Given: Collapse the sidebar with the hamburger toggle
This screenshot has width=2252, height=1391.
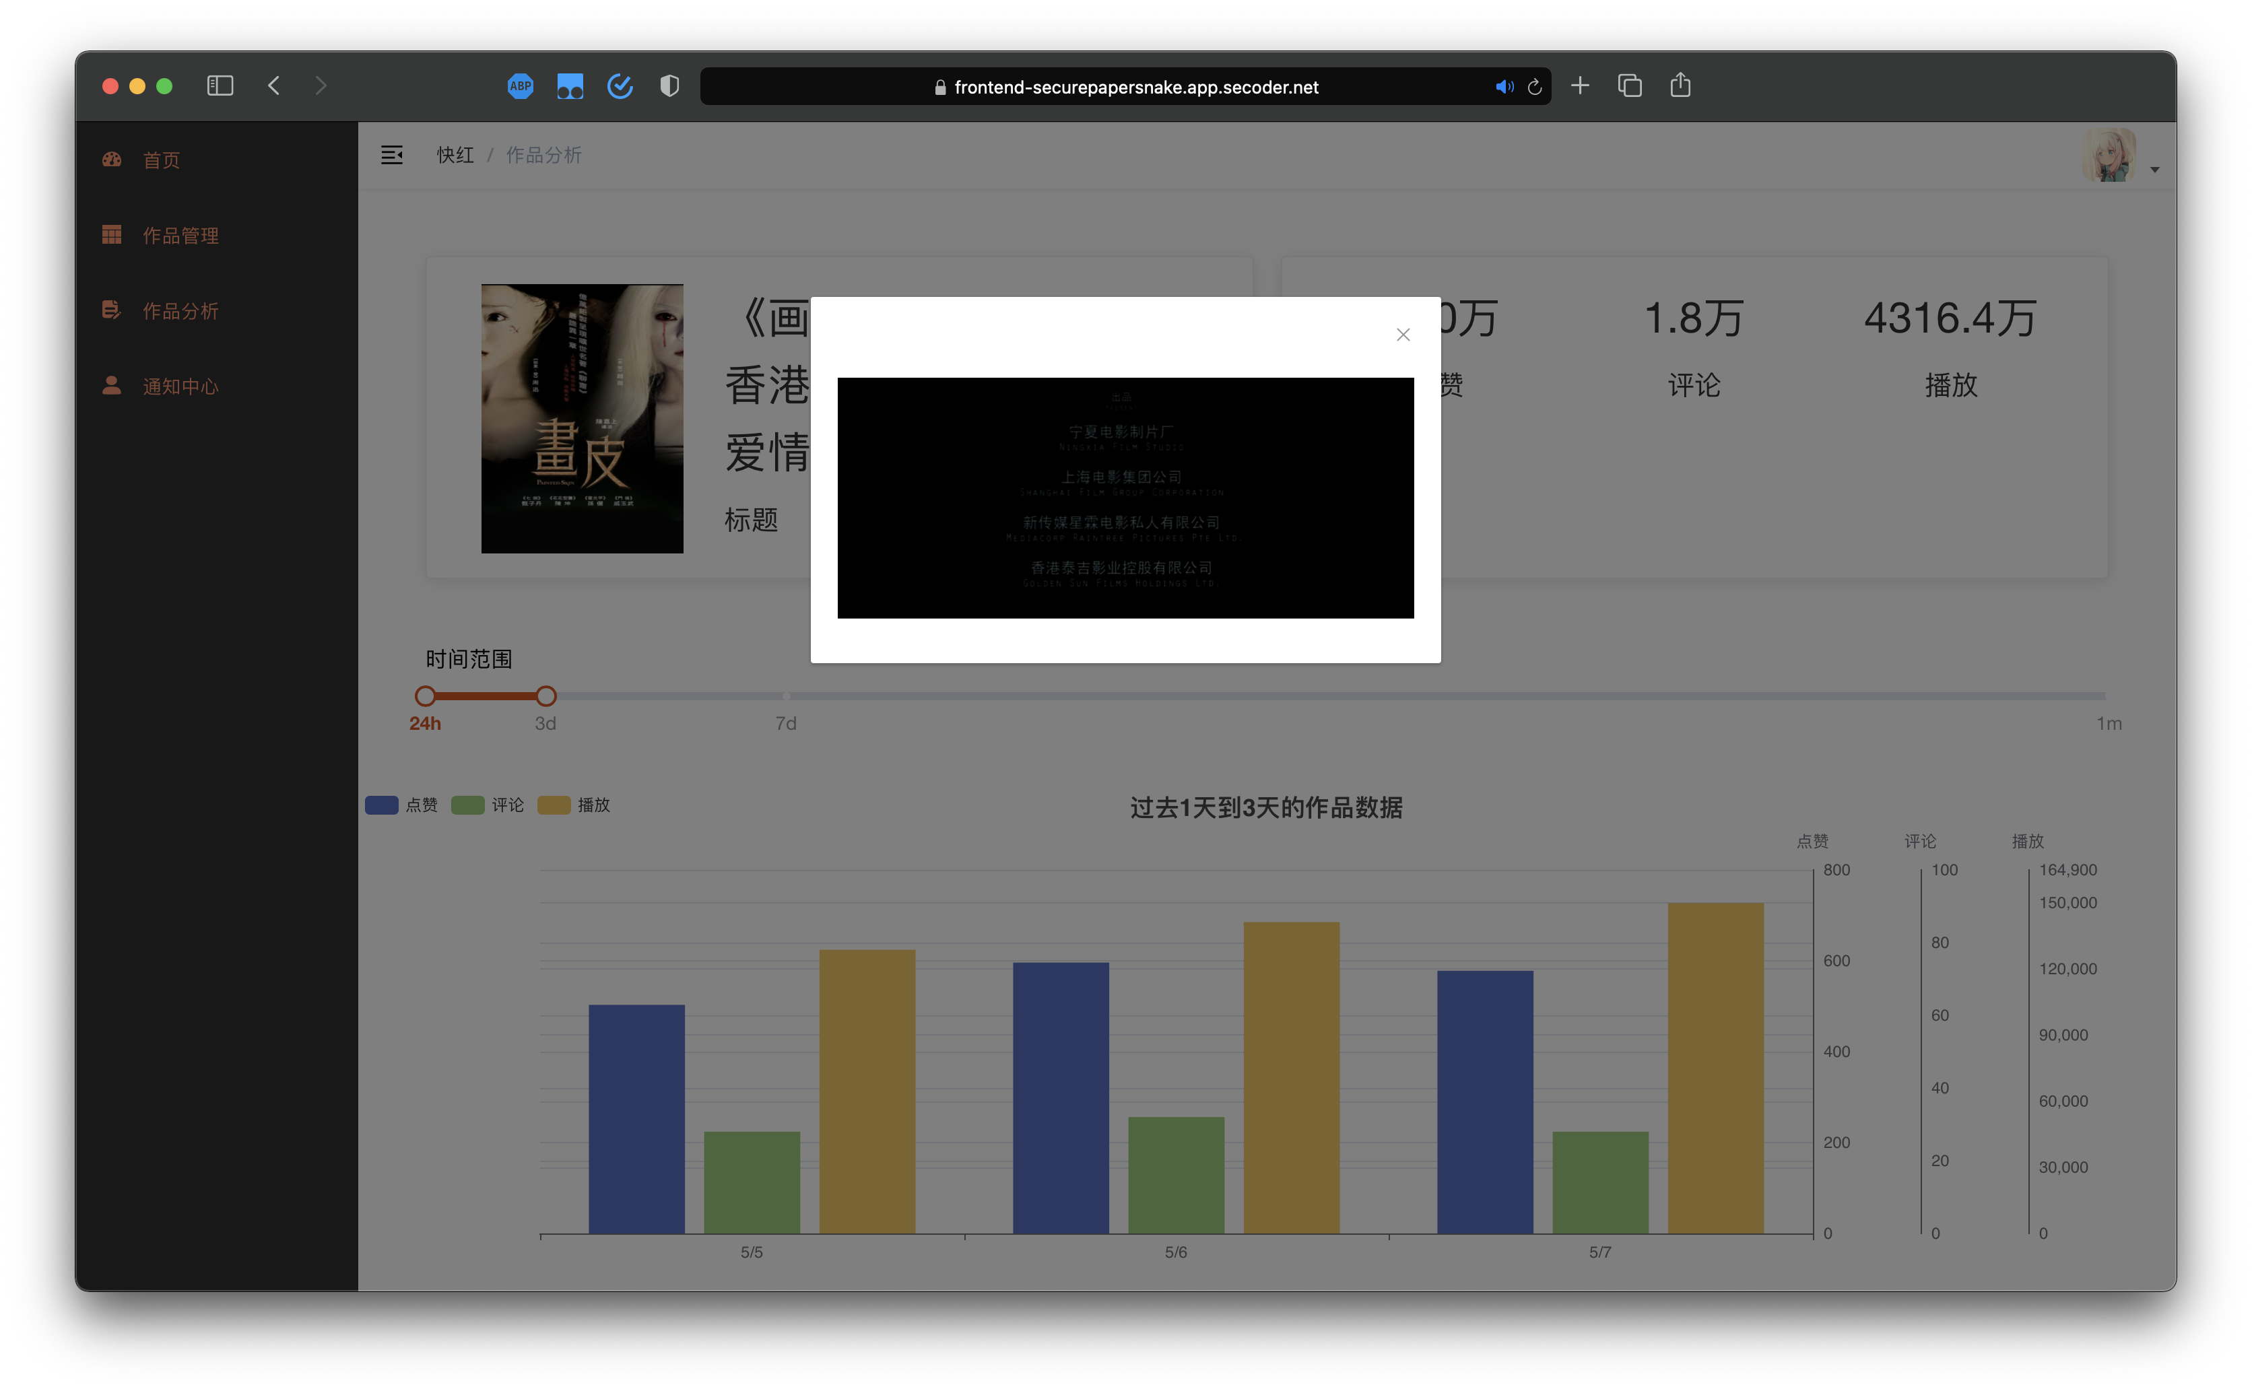Looking at the screenshot, I should click(392, 155).
